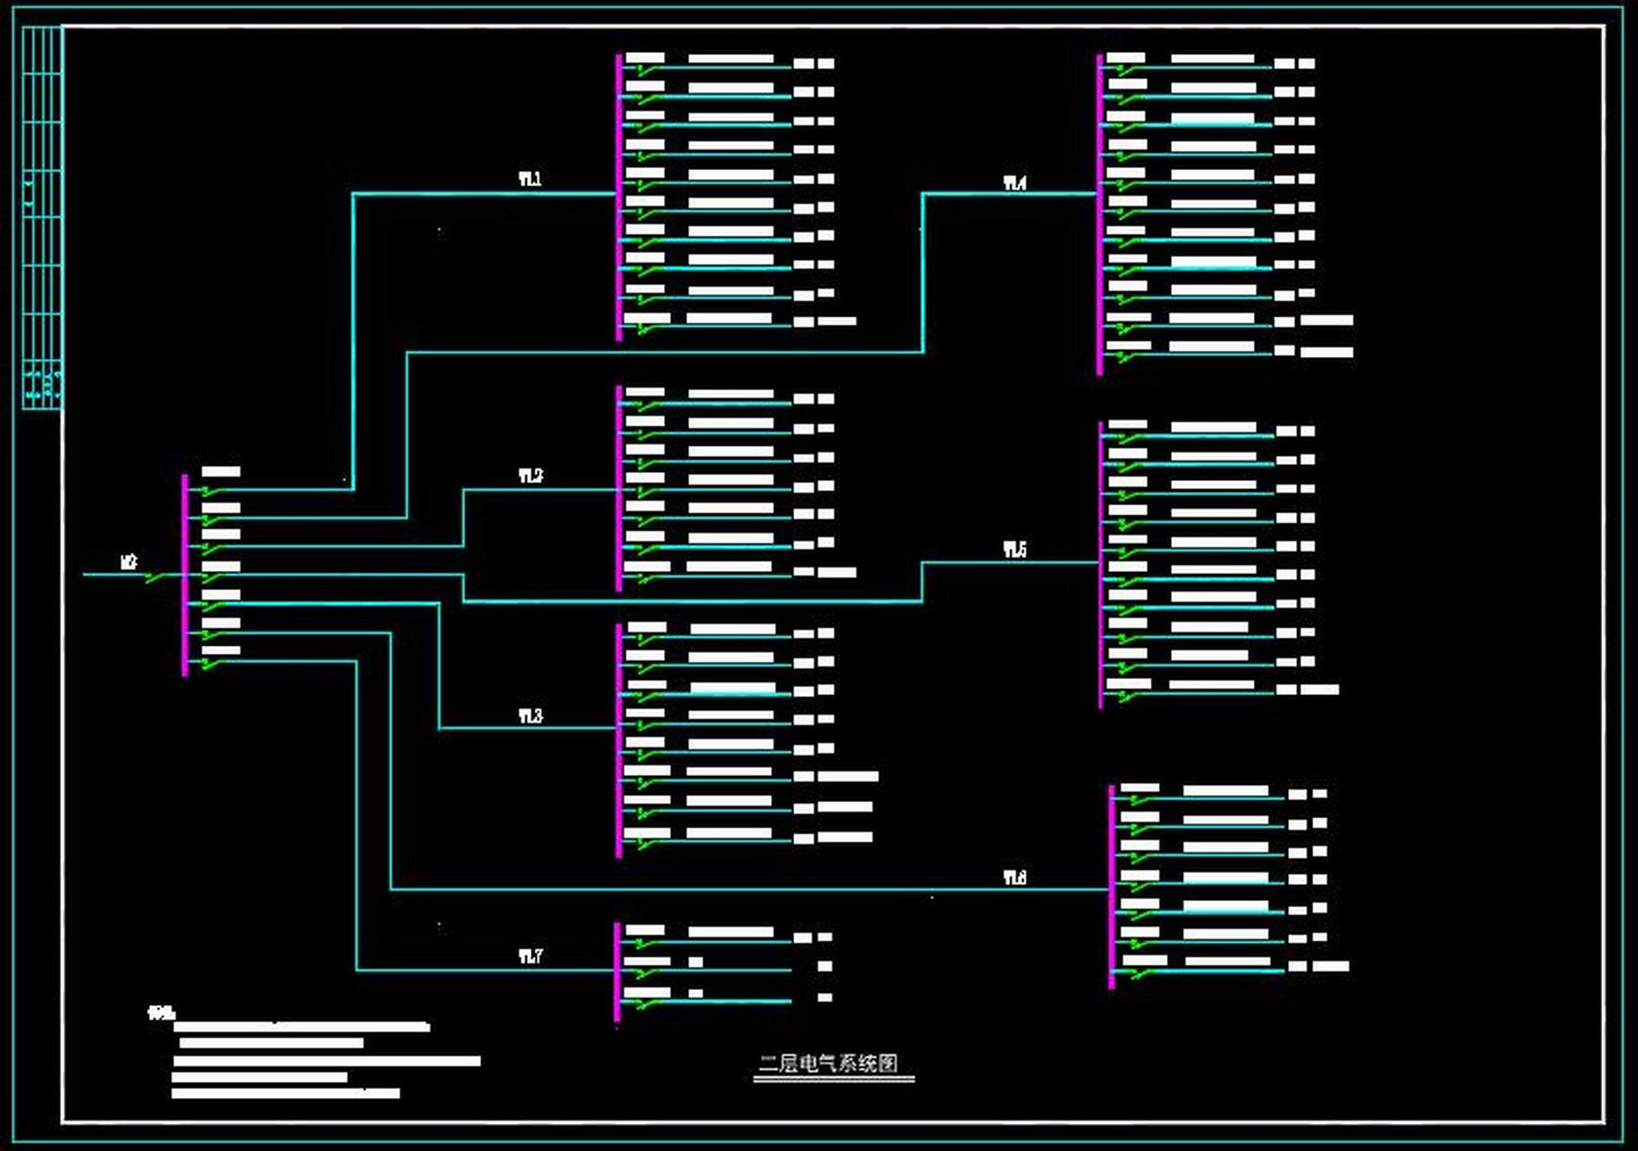The height and width of the screenshot is (1151, 1638).
Task: Select the main distribution magenta busbar
Action: coord(185,575)
